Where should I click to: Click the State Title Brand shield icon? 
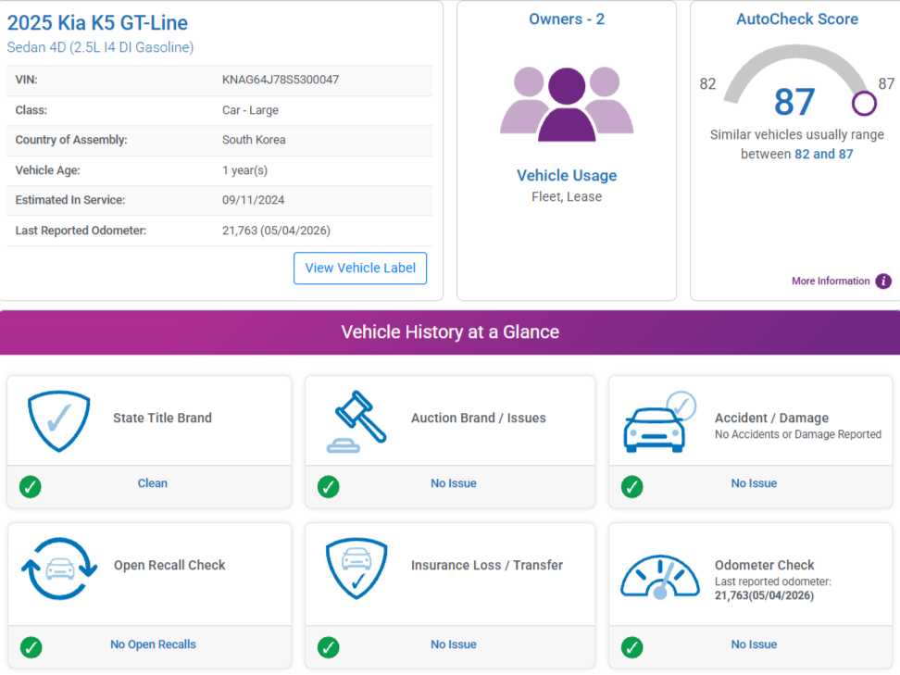coord(58,421)
